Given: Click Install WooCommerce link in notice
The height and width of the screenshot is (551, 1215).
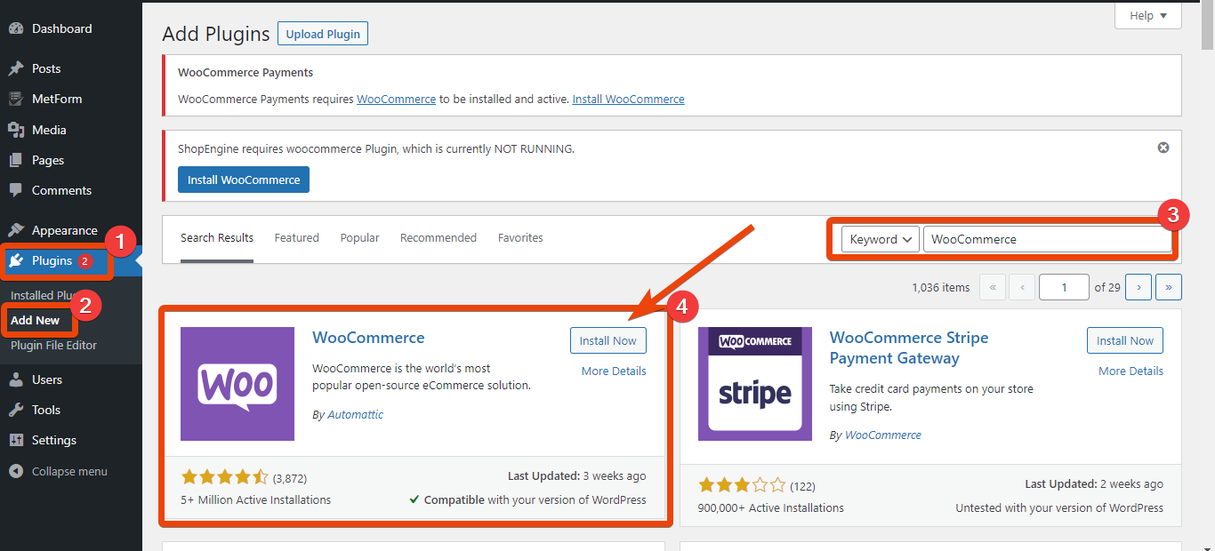Looking at the screenshot, I should point(629,99).
